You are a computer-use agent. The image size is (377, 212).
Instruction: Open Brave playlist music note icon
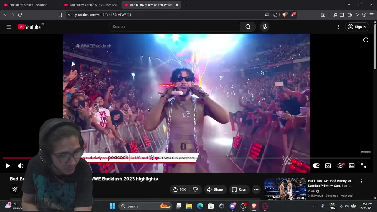pyautogui.click(x=335, y=15)
